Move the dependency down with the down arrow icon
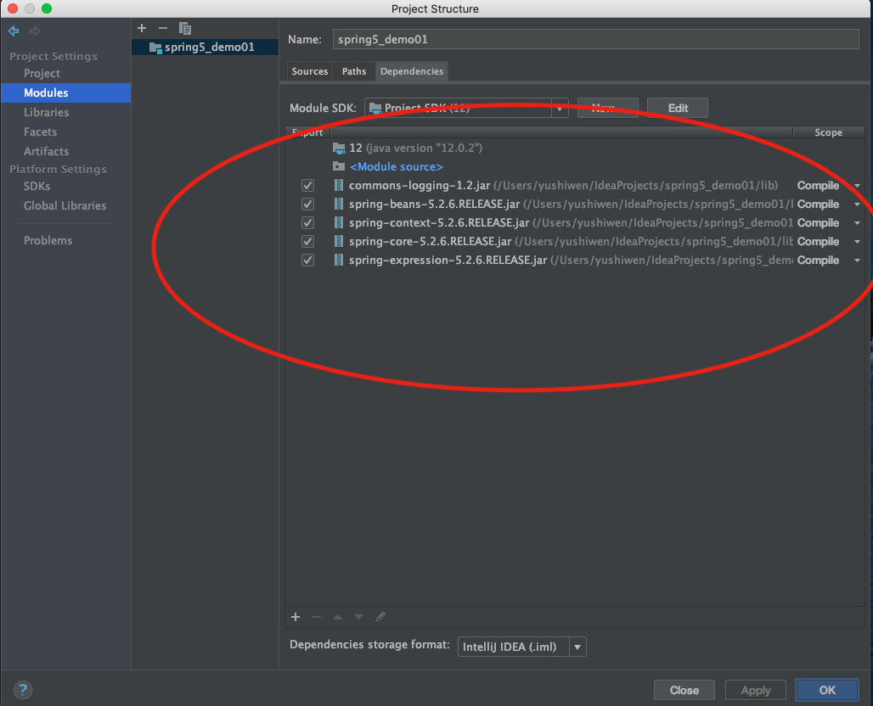 coord(358,617)
